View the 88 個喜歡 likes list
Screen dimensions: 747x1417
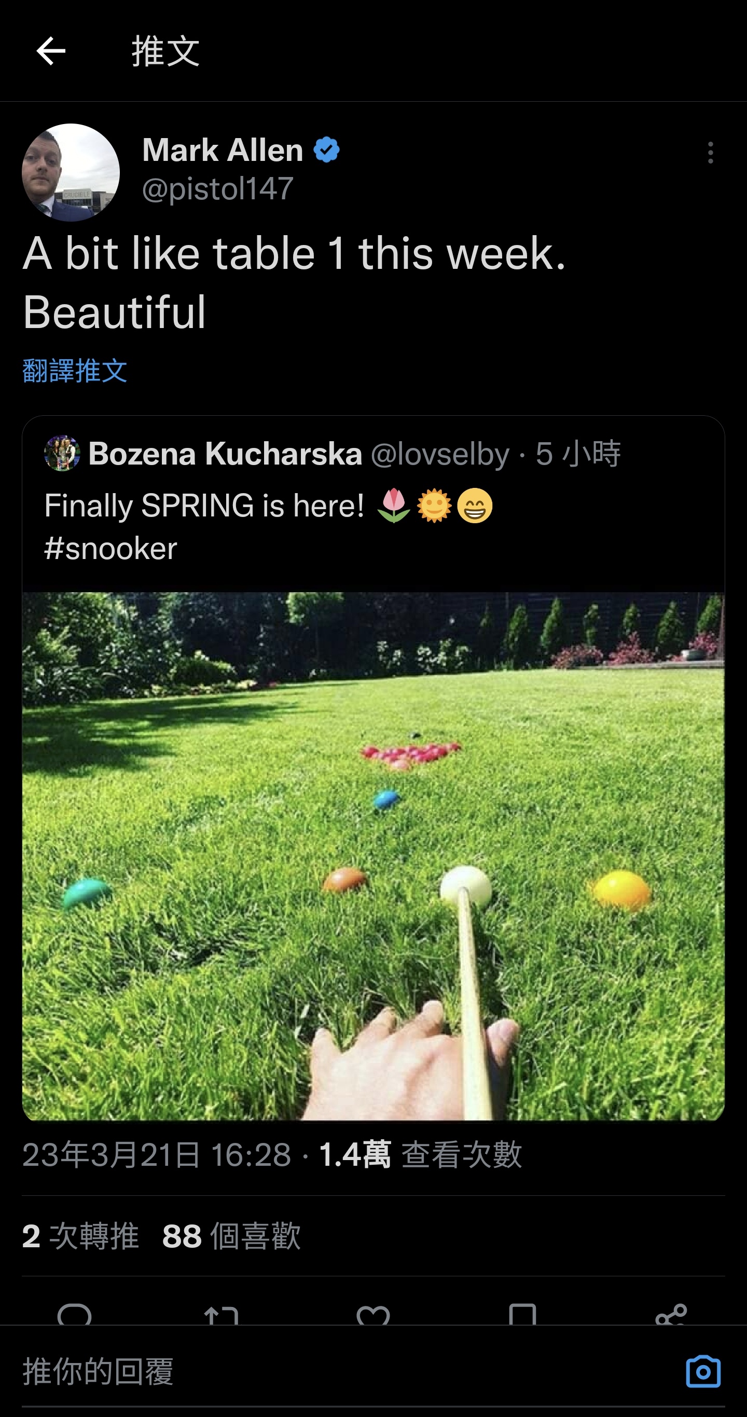click(x=231, y=1236)
